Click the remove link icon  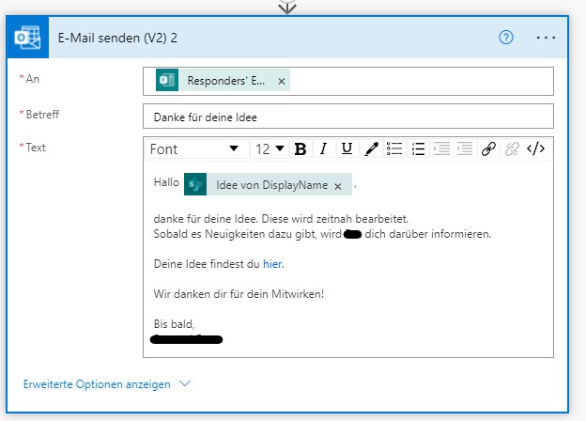(512, 148)
